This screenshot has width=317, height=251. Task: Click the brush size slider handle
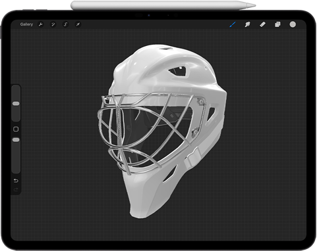tap(16, 103)
